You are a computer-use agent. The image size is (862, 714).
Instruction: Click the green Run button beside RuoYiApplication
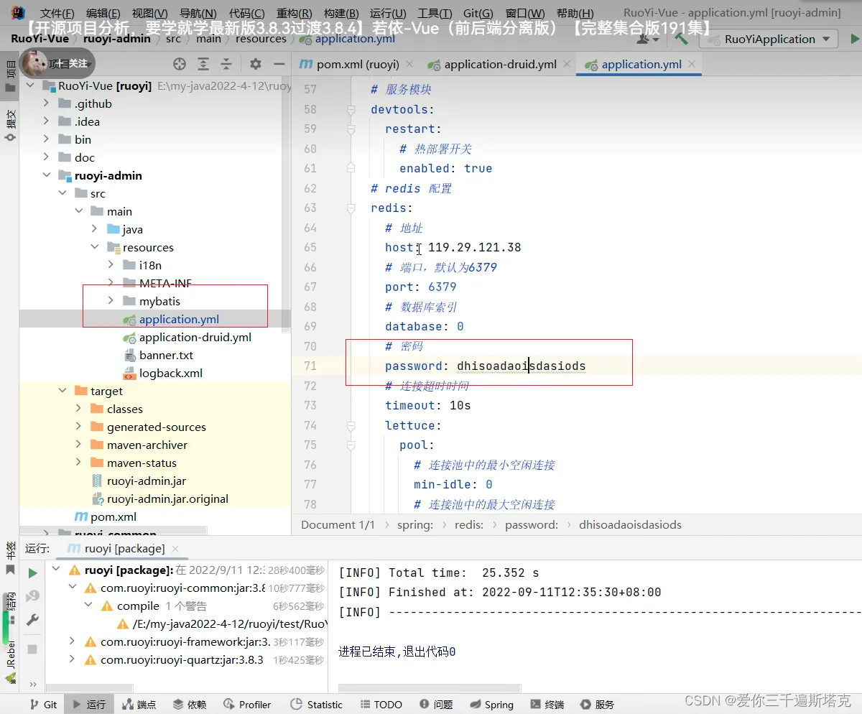click(854, 39)
